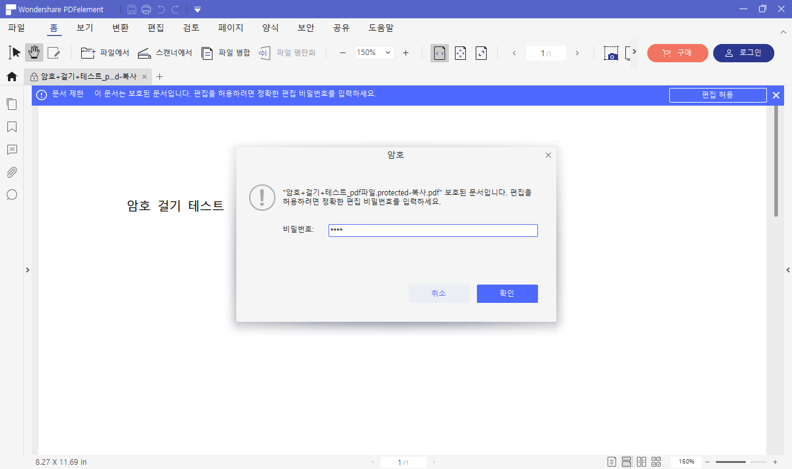The height and width of the screenshot is (469, 792).
Task: Toggle fit width view icon
Action: click(440, 53)
